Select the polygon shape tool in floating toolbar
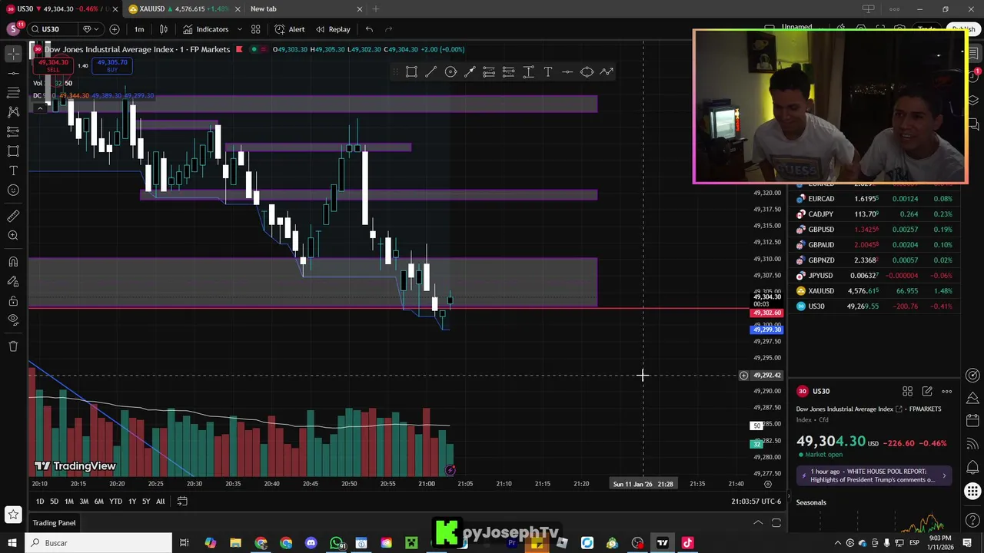This screenshot has height=553, width=984. (x=587, y=72)
